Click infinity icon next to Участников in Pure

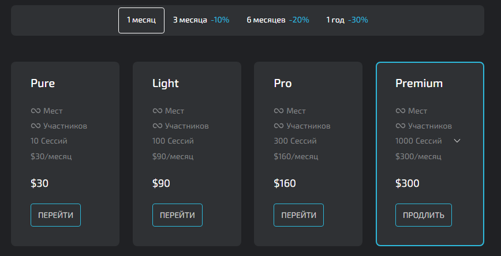tap(35, 126)
